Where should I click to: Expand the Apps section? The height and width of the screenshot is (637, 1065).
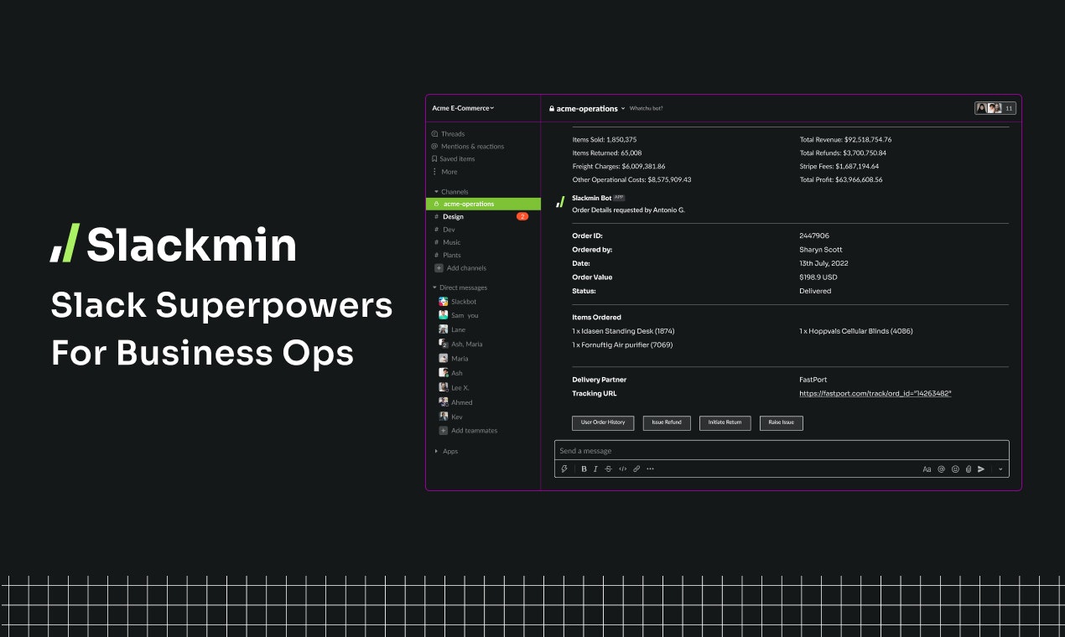click(436, 451)
